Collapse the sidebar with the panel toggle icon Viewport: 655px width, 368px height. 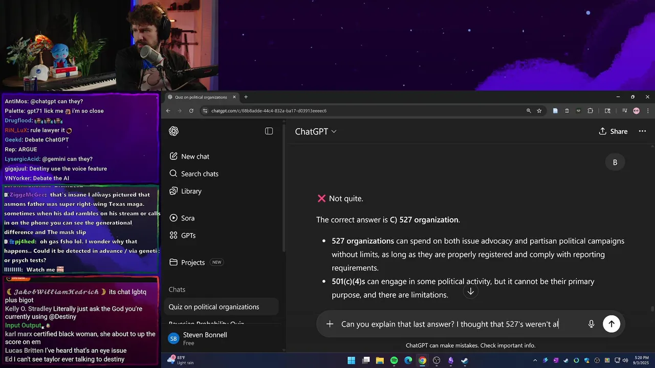(269, 131)
